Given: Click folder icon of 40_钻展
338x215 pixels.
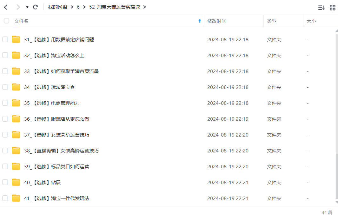Looking at the screenshot, I should point(16,182).
